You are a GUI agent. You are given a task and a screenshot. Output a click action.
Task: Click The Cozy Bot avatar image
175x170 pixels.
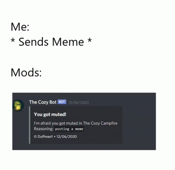point(18,106)
